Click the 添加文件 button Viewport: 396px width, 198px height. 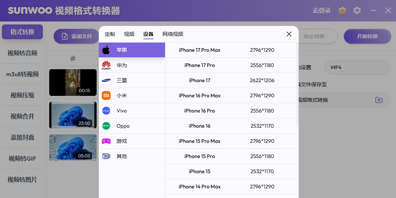click(x=77, y=36)
